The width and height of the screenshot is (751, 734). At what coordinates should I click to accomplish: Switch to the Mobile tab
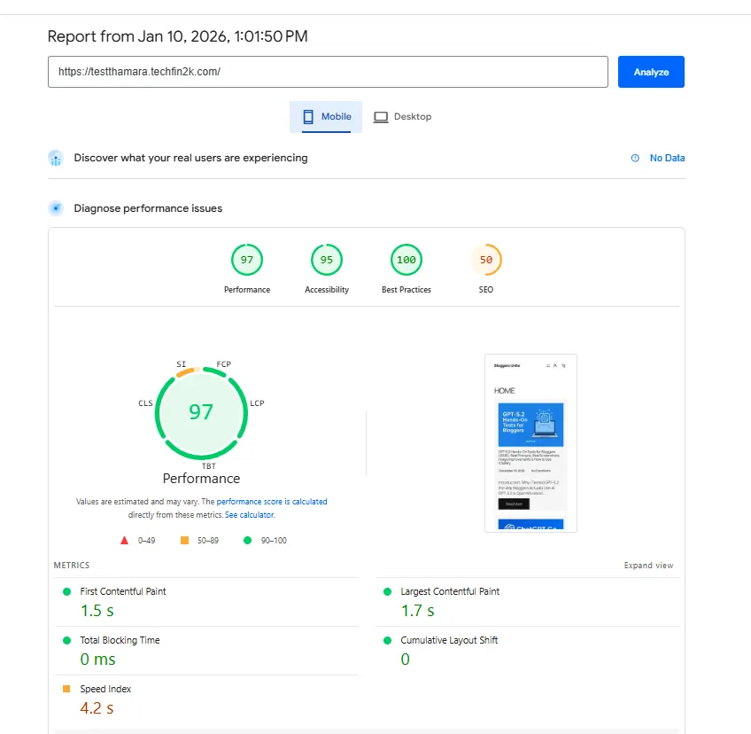(326, 116)
